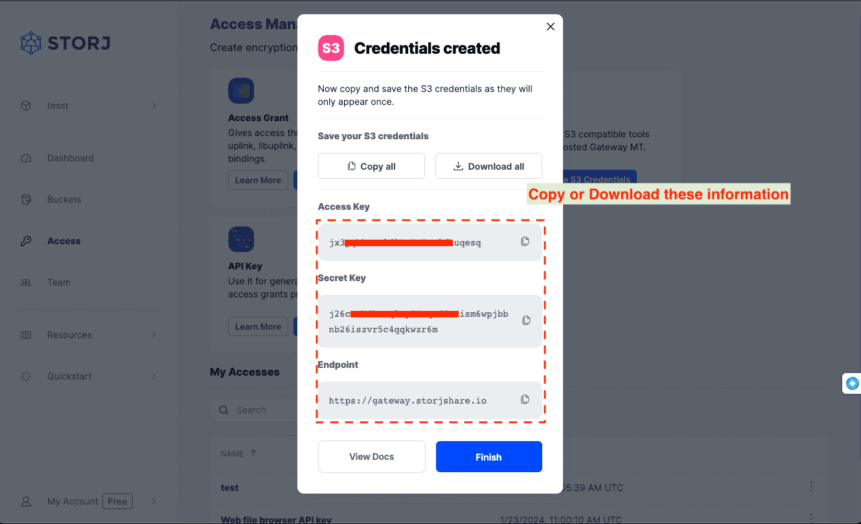Copy the Access Key value

(x=525, y=242)
